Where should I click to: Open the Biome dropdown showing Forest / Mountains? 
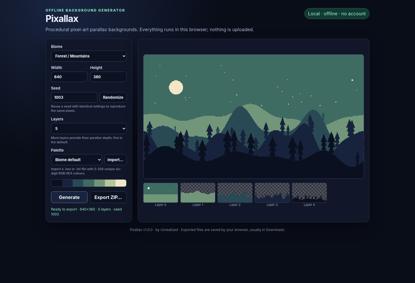click(89, 56)
